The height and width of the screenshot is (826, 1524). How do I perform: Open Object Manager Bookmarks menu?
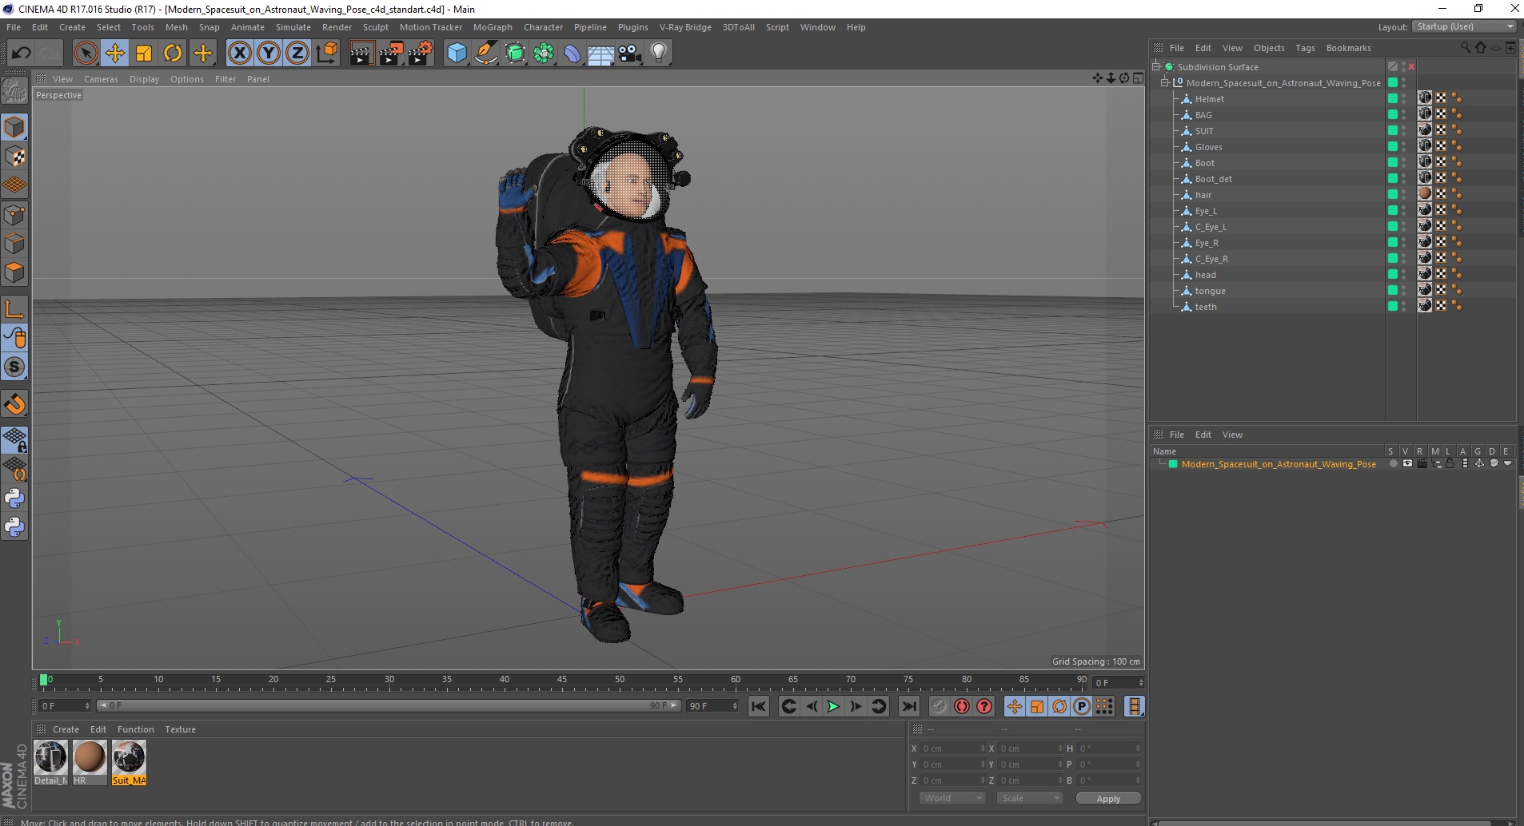(x=1348, y=48)
